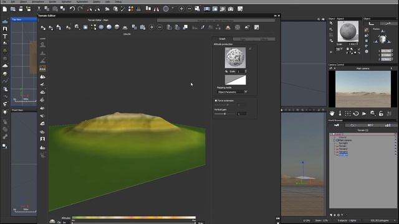Open the last World Browser tab

click(388, 125)
